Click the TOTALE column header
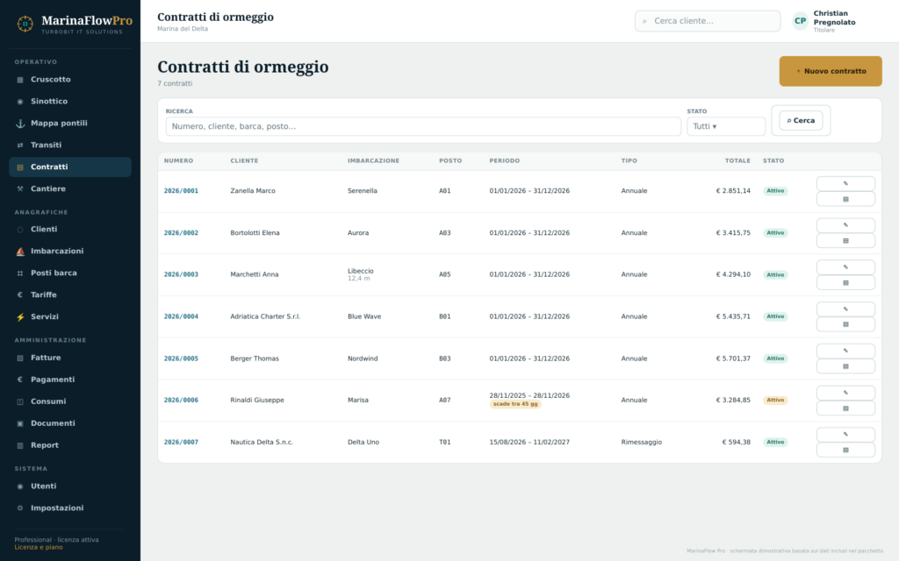Screen dimensions: 899x561 (x=737, y=161)
